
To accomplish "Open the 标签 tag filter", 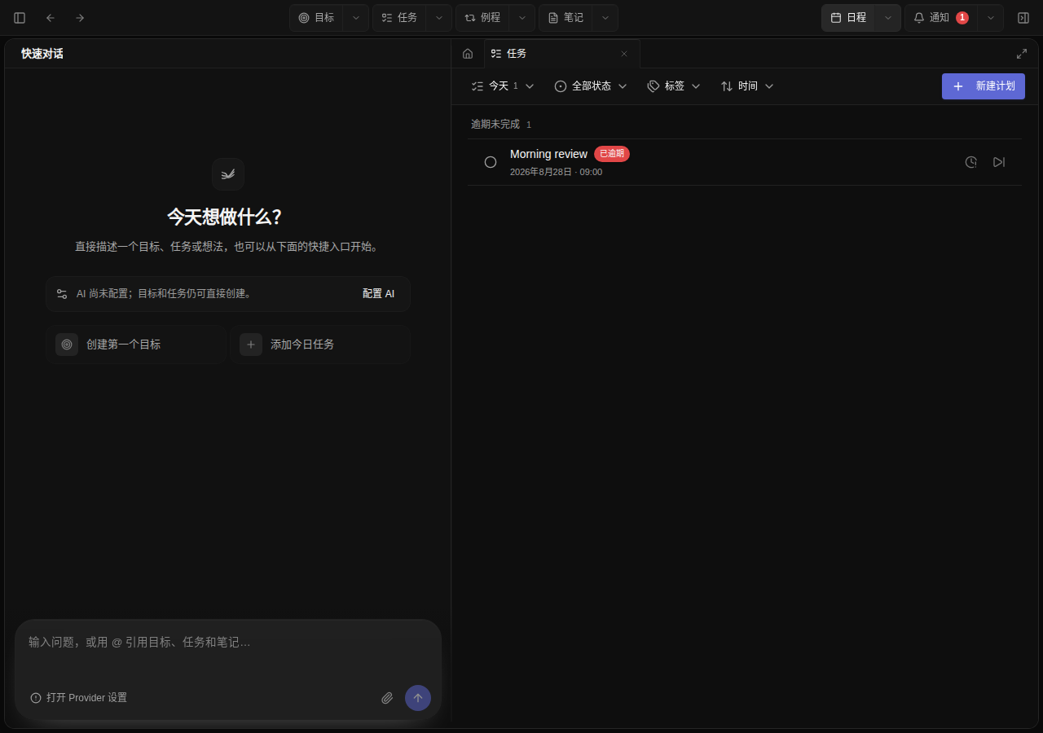I will coord(674,86).
